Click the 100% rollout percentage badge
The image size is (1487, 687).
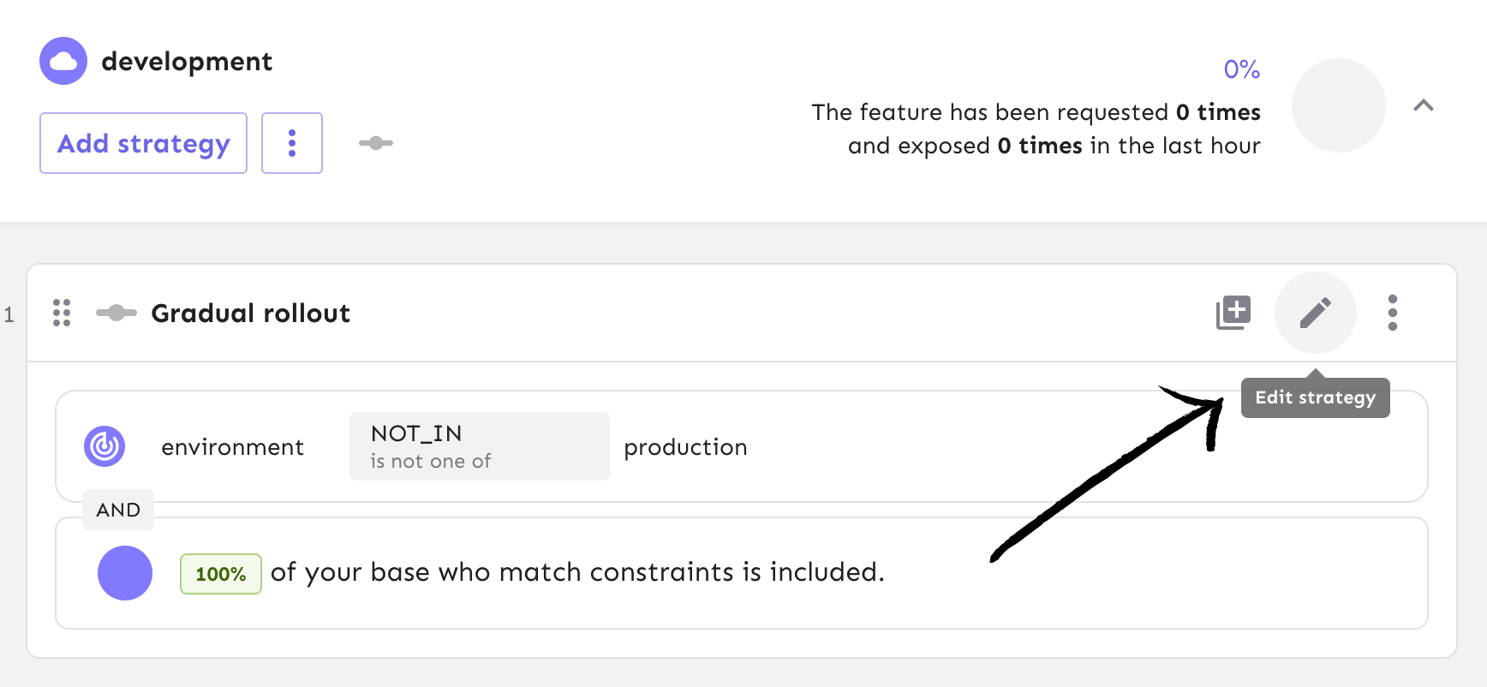pos(220,573)
